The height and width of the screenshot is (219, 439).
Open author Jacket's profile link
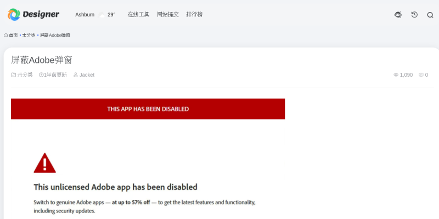coord(87,75)
